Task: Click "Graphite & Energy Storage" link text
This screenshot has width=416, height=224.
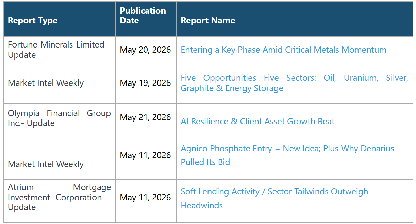Action: [232, 88]
